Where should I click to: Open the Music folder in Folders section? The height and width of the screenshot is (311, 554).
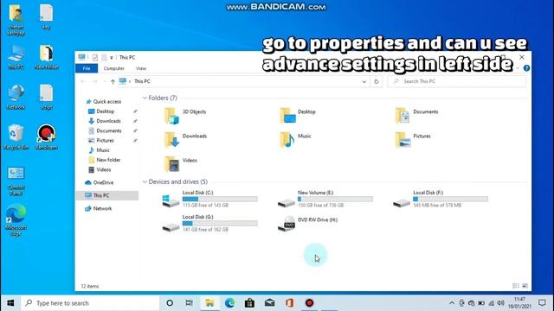(287, 140)
